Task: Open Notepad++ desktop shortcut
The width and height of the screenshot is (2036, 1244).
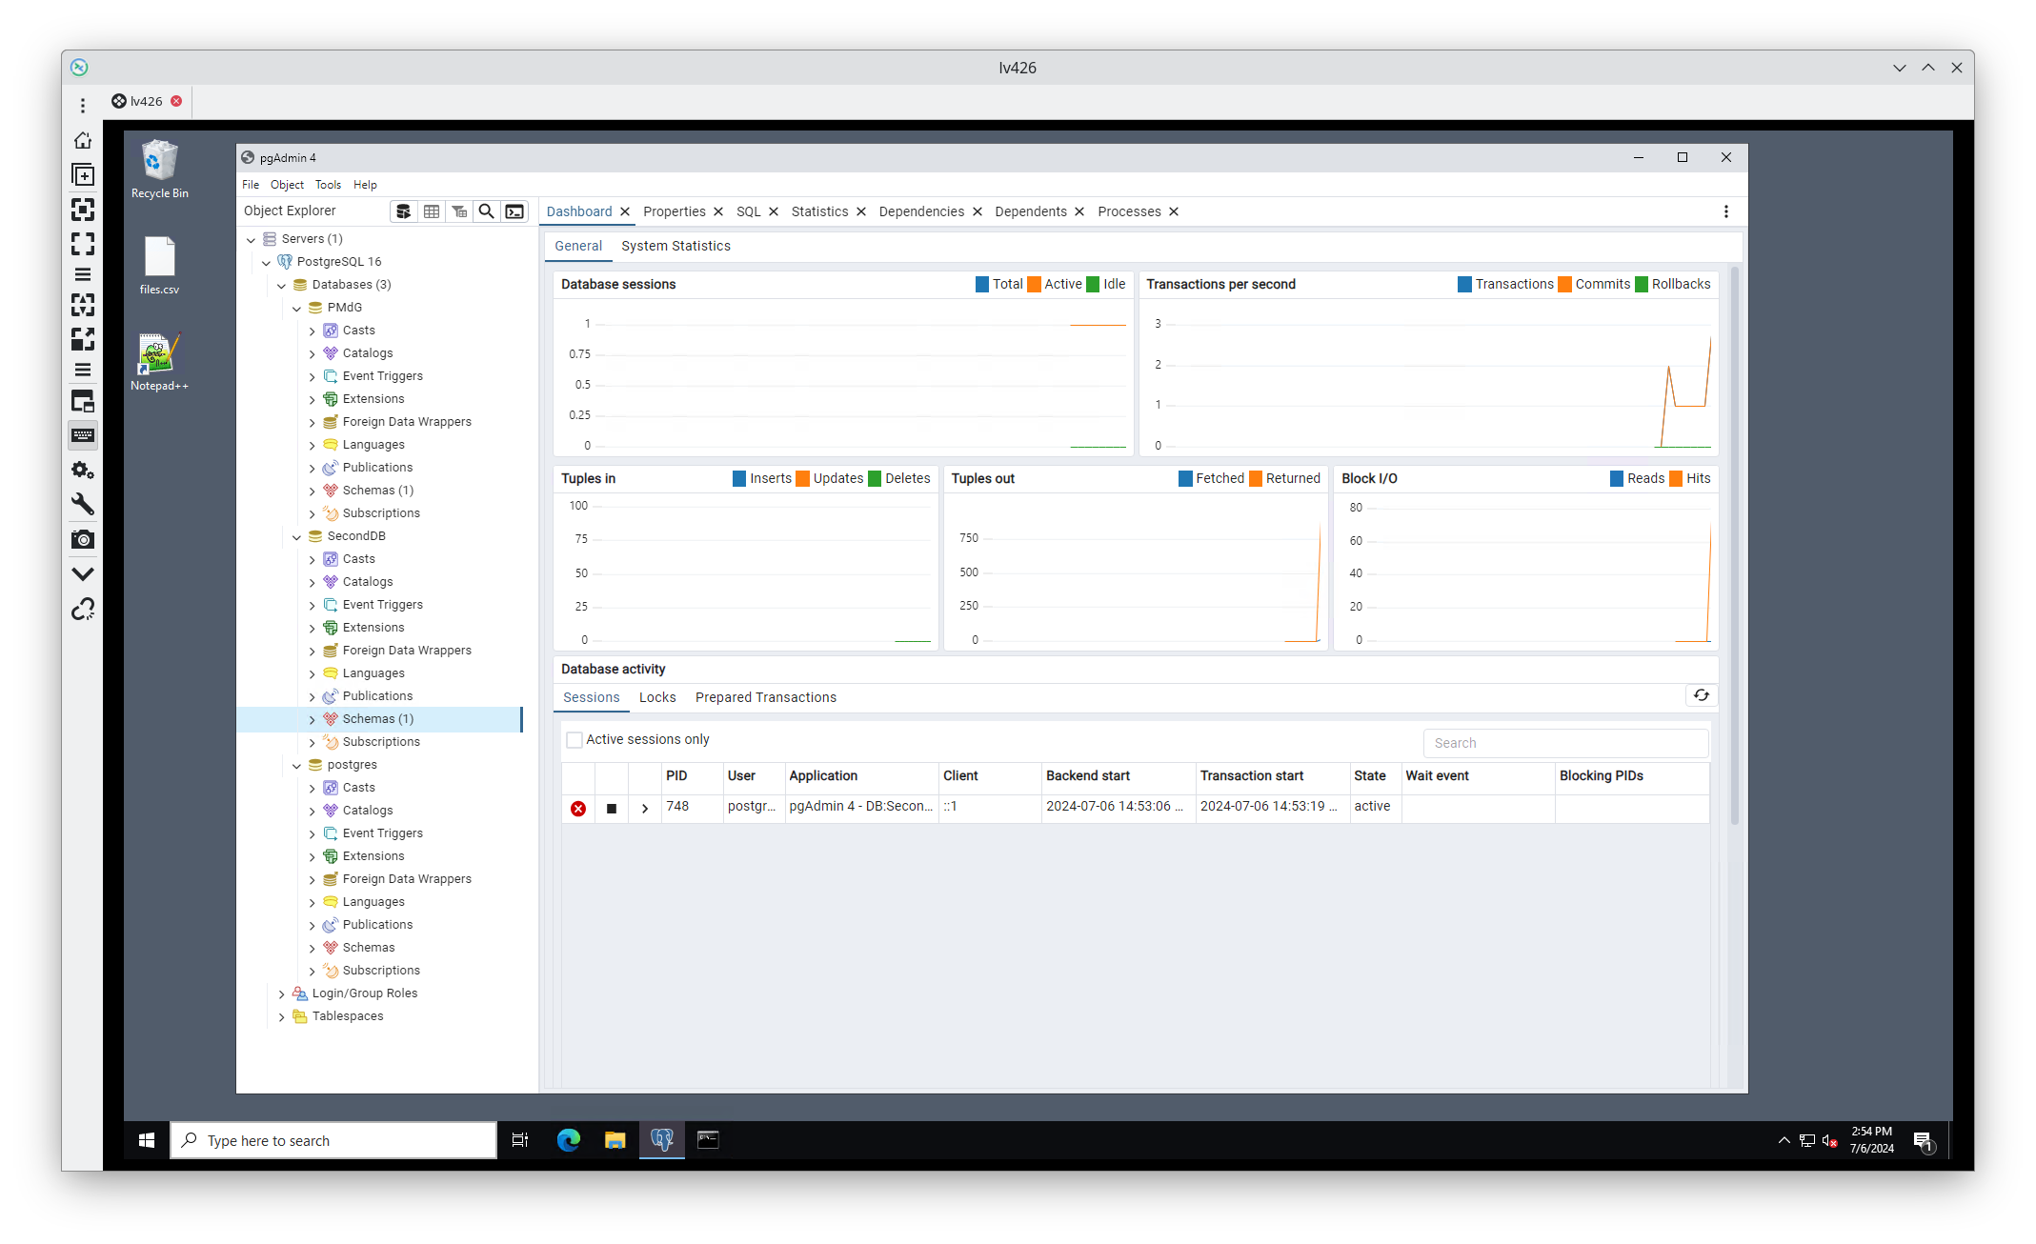Action: pos(159,361)
